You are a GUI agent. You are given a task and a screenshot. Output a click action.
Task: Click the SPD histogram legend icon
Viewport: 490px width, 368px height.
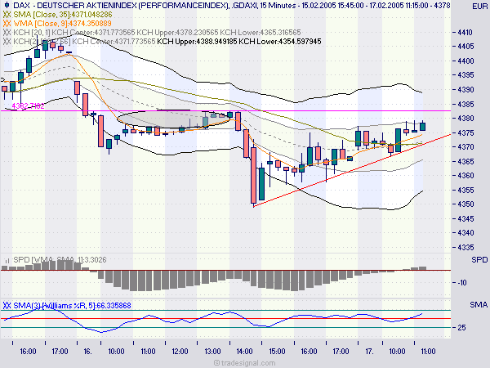(x=7, y=260)
